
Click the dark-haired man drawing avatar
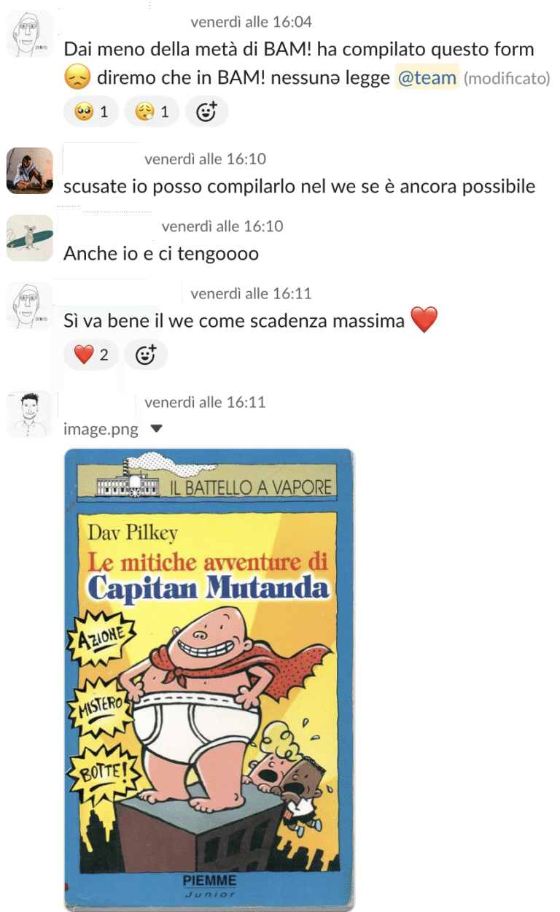(x=30, y=414)
